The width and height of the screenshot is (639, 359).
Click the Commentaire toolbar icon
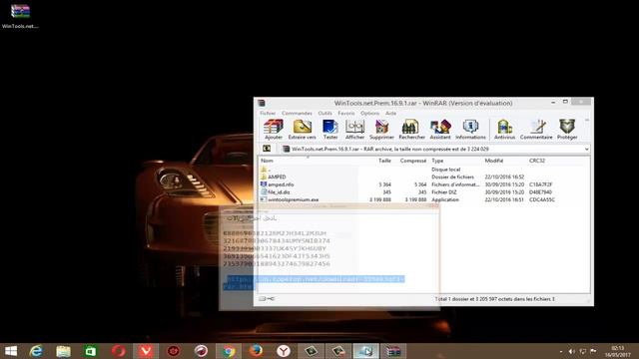coord(536,130)
